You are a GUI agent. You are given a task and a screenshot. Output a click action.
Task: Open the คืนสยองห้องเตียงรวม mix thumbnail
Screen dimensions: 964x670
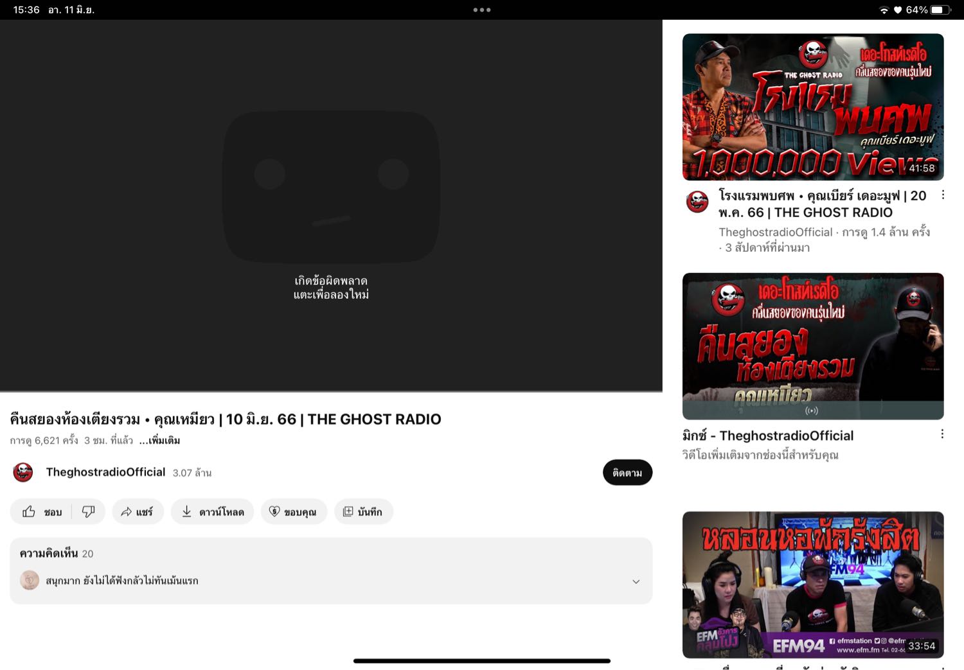pos(813,346)
